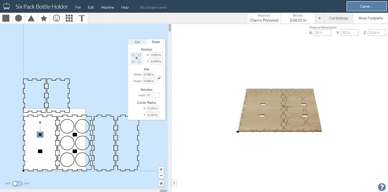388x192 pixels.
Task: Select the square shape tool
Action: pyautogui.click(x=6, y=18)
